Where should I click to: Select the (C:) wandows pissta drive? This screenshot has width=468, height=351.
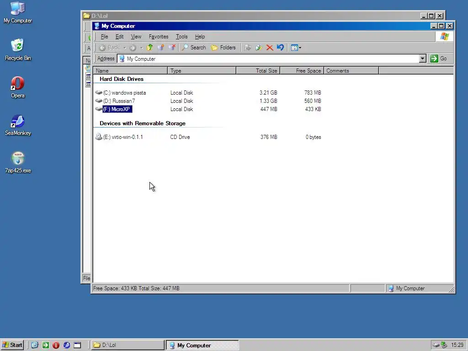click(x=124, y=93)
